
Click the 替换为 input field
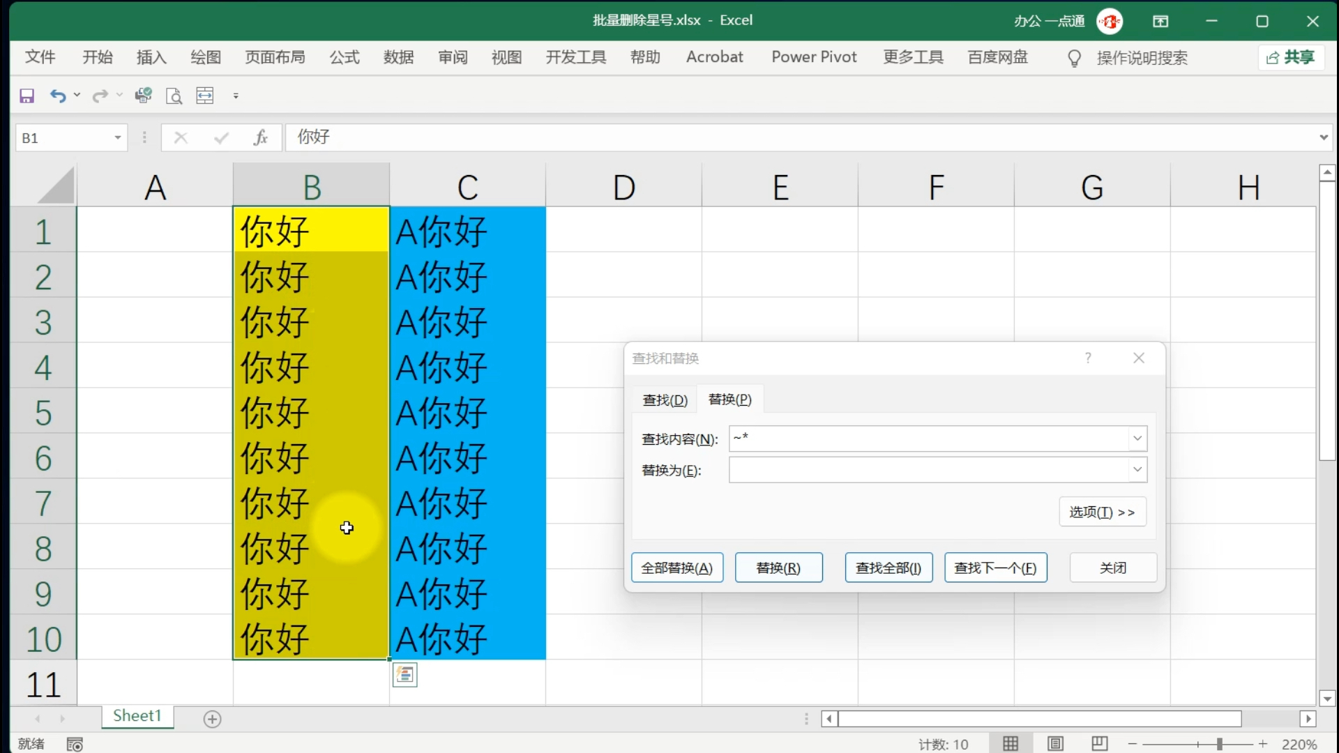pyautogui.click(x=928, y=470)
